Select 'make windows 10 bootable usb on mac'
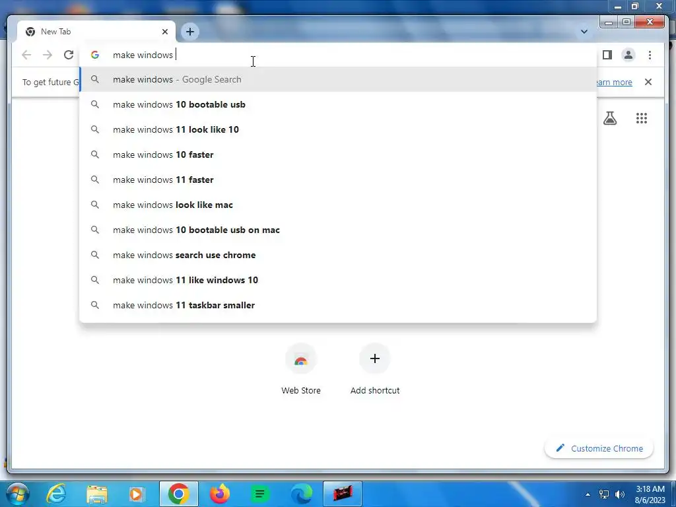Viewport: 676px width, 507px height. click(x=339, y=230)
